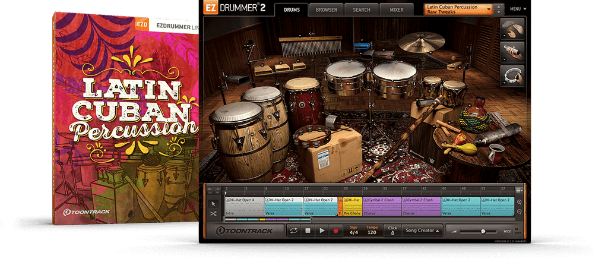Select the Verse block starting at bar 53
The width and height of the screenshot is (608, 262).
point(498,206)
